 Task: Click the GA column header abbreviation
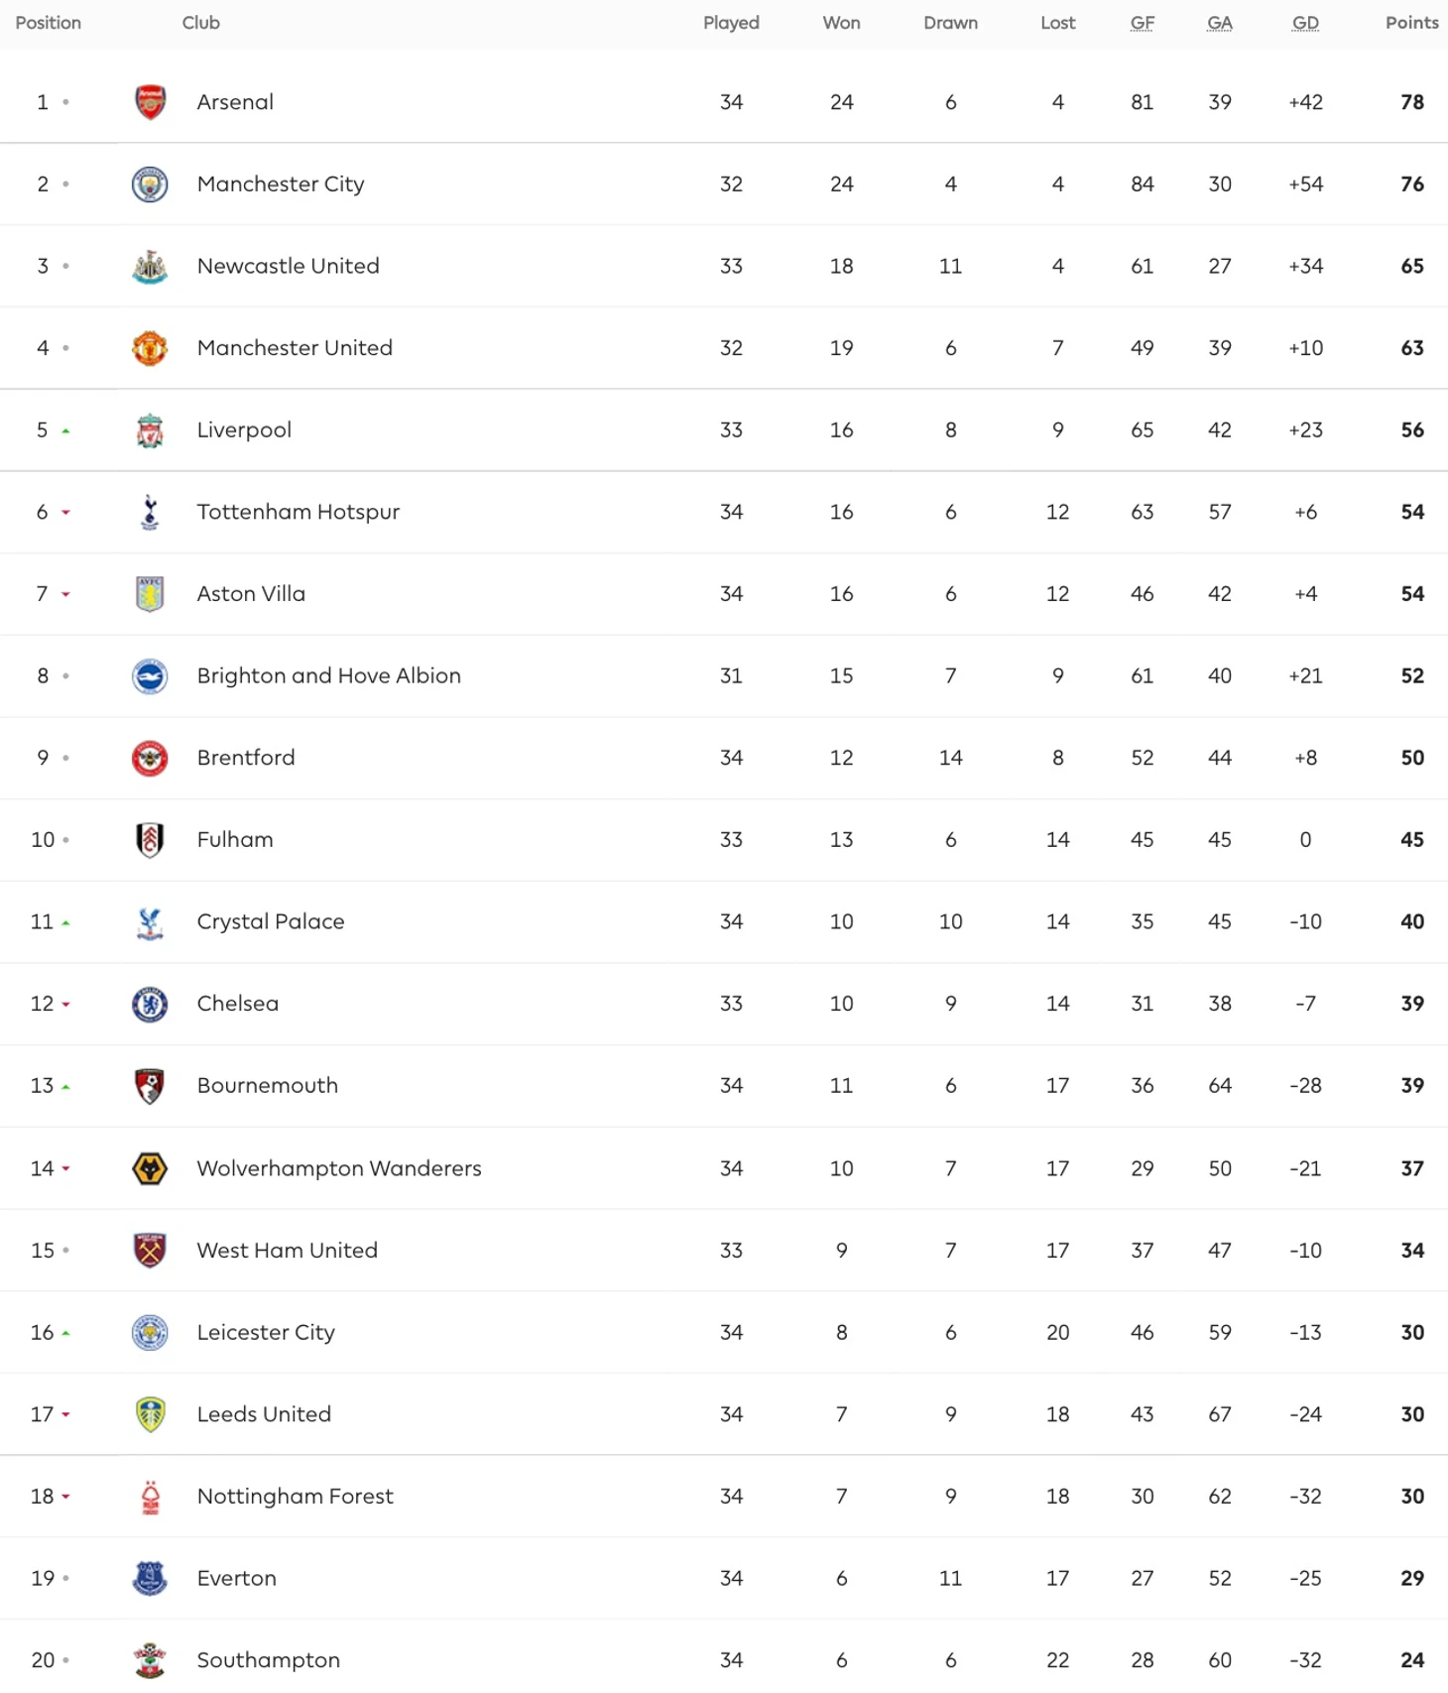coord(1219,23)
